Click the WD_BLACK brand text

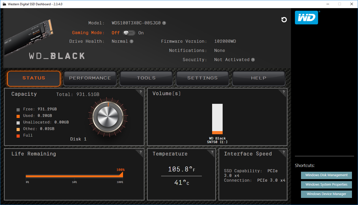pos(57,56)
